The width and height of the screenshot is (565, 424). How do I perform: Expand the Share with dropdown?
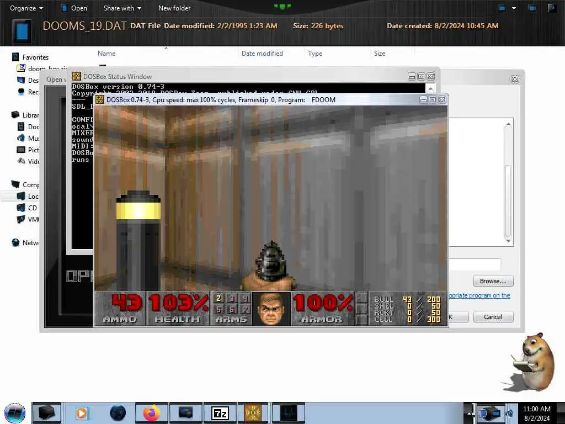[x=122, y=8]
